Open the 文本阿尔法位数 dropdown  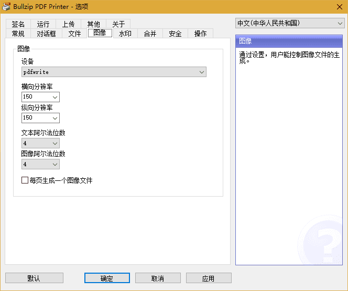tap(40, 143)
